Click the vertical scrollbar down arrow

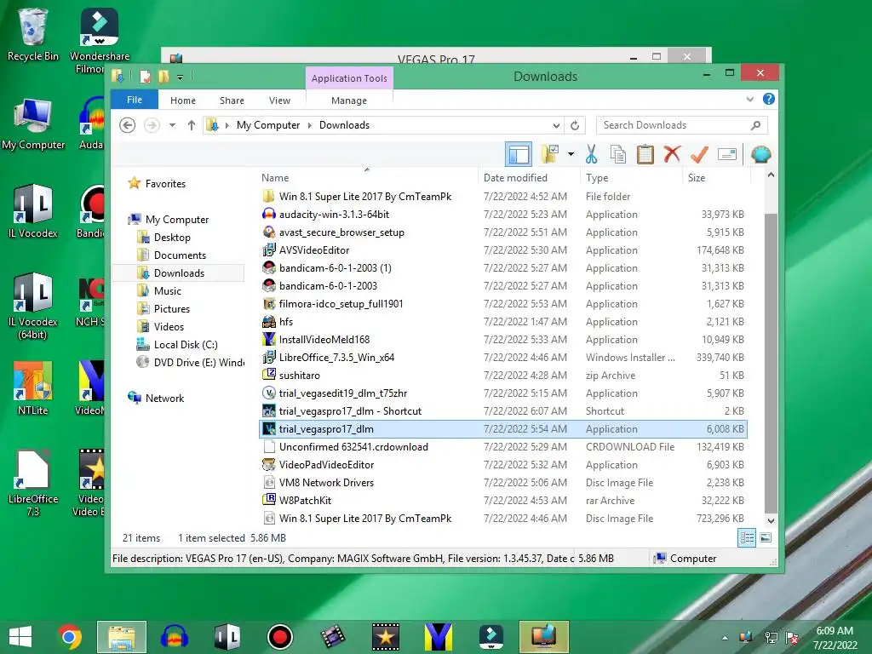(x=771, y=521)
